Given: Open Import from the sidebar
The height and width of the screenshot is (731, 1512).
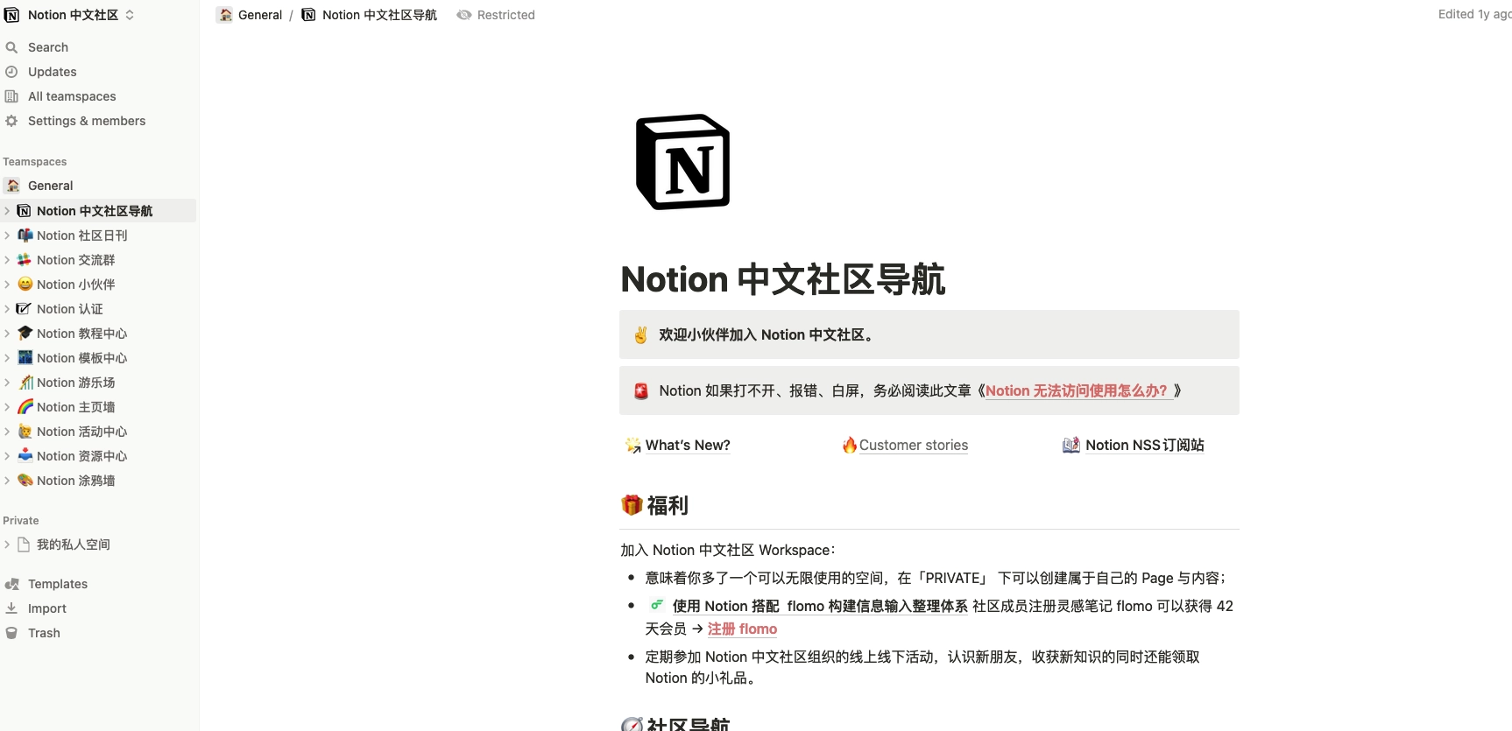Looking at the screenshot, I should 47,608.
